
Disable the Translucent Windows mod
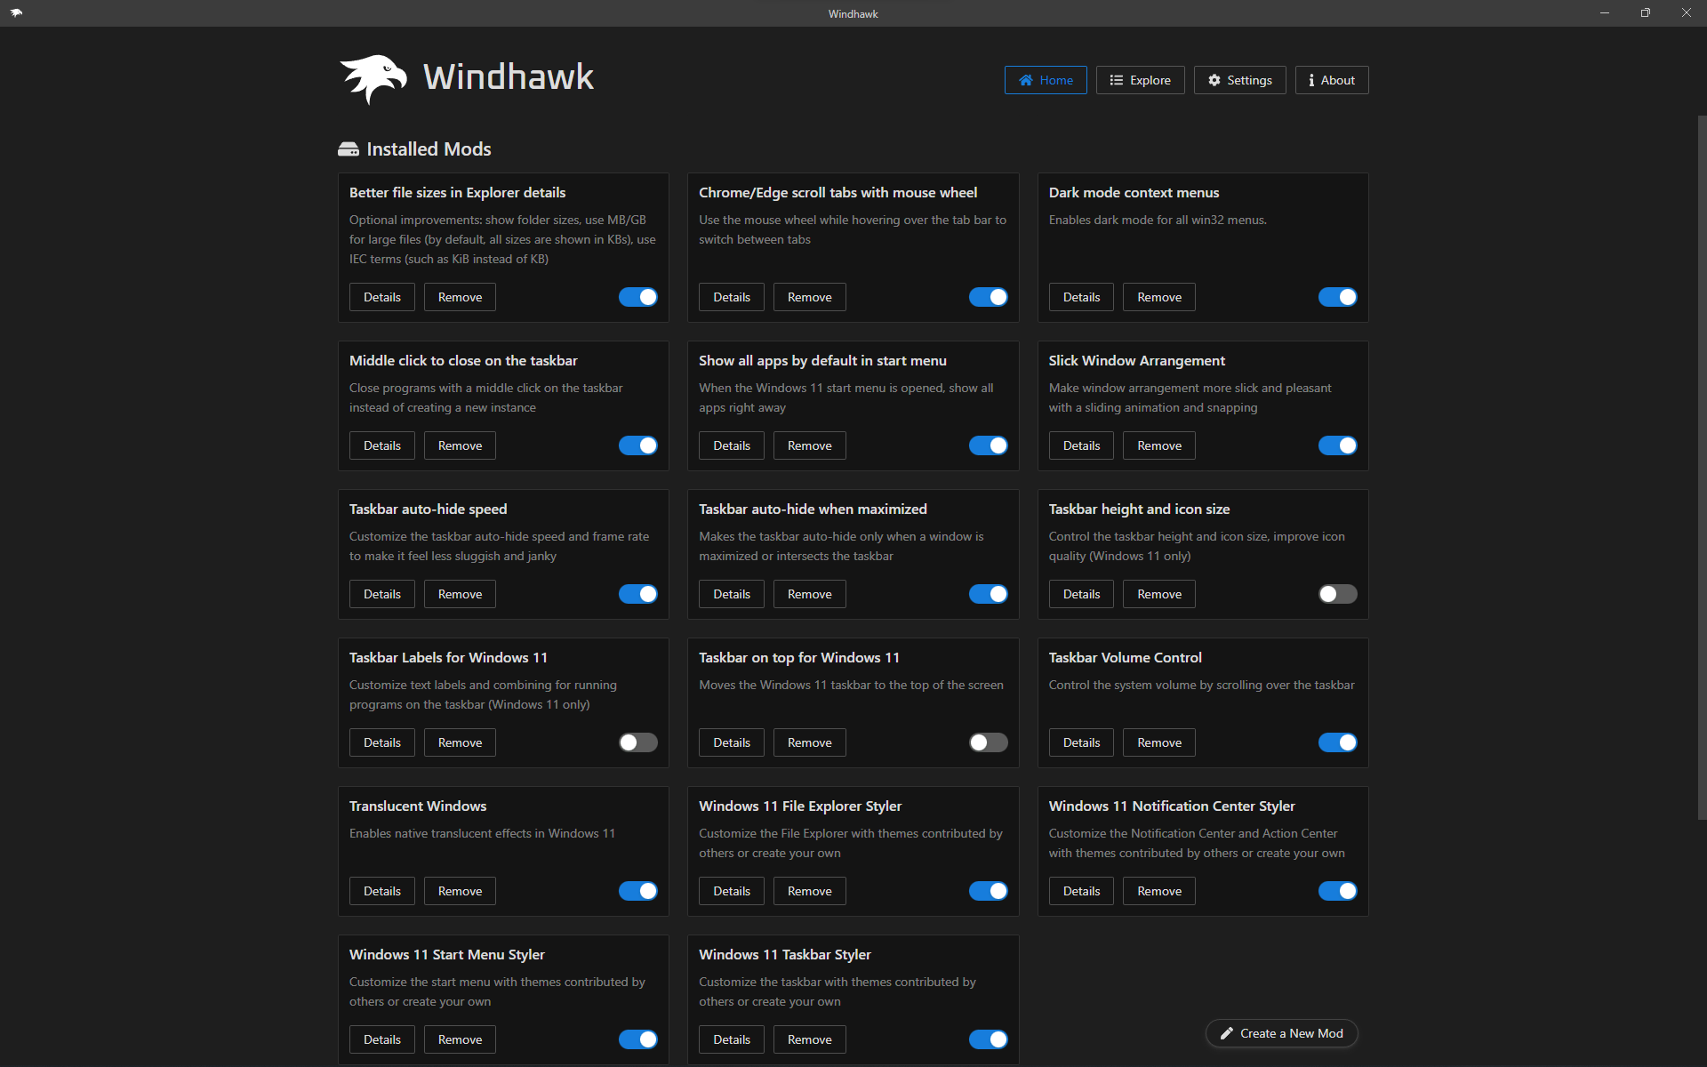point(637,891)
